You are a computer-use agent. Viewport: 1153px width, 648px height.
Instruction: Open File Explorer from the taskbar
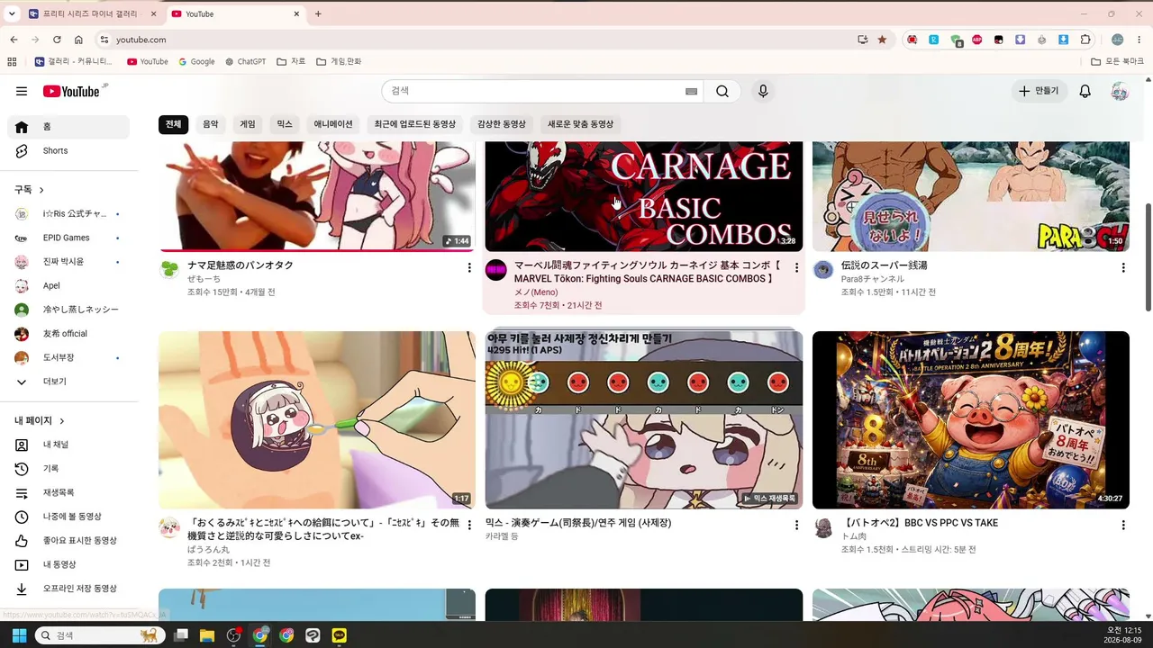click(207, 635)
